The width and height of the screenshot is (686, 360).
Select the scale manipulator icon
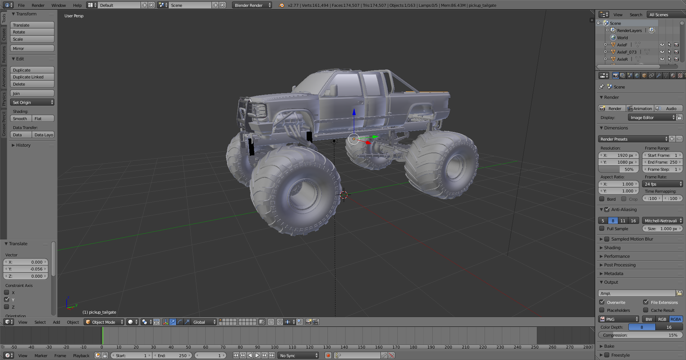point(187,322)
